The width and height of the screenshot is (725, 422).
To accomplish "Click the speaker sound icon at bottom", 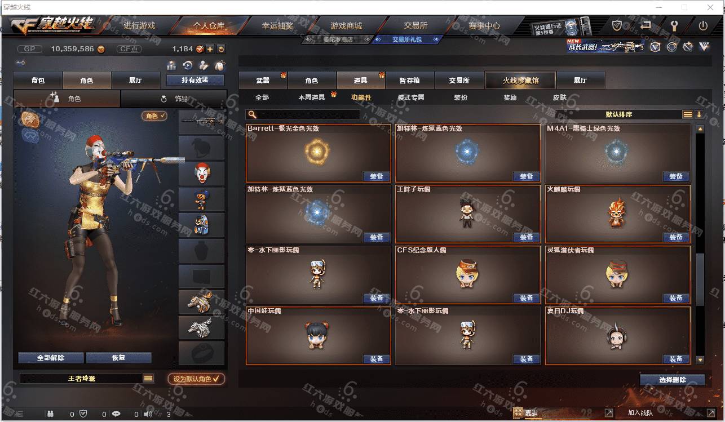I will (x=148, y=414).
